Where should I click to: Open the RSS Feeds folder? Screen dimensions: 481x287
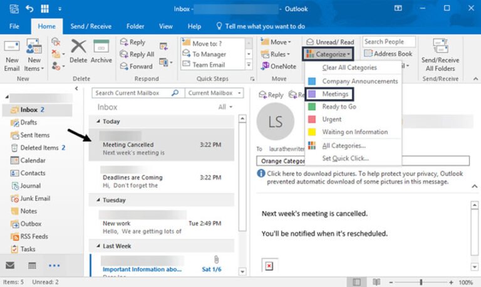[x=29, y=236]
